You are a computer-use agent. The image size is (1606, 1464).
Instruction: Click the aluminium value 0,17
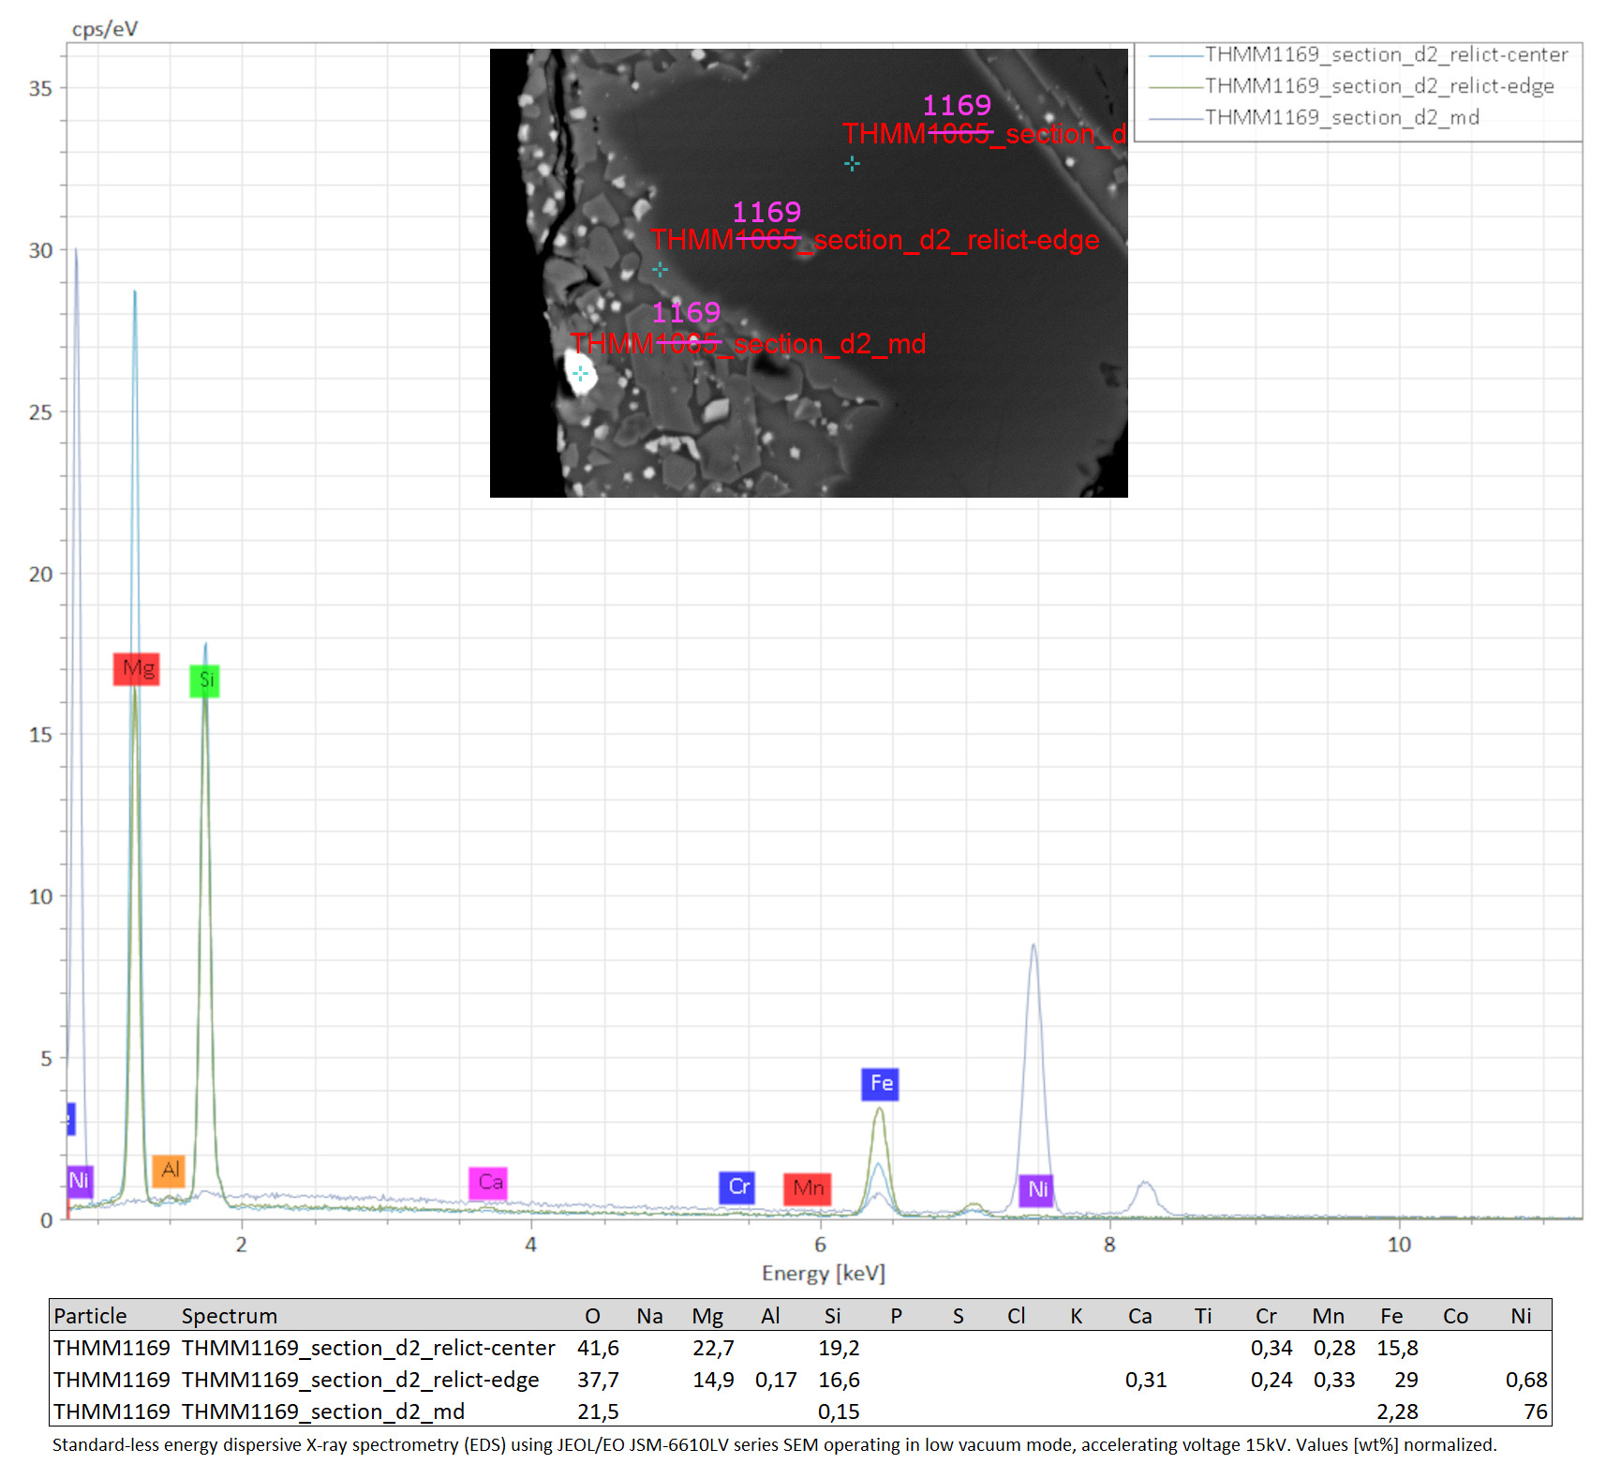coord(776,1380)
